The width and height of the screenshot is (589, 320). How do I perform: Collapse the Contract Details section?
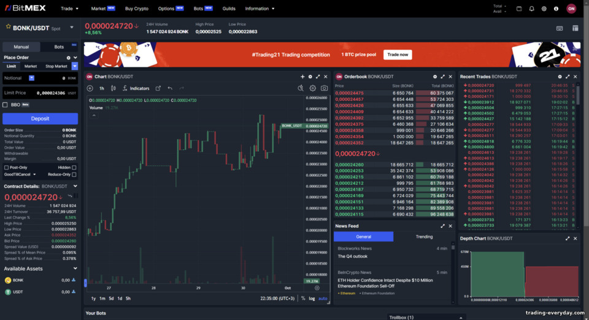pyautogui.click(x=75, y=186)
